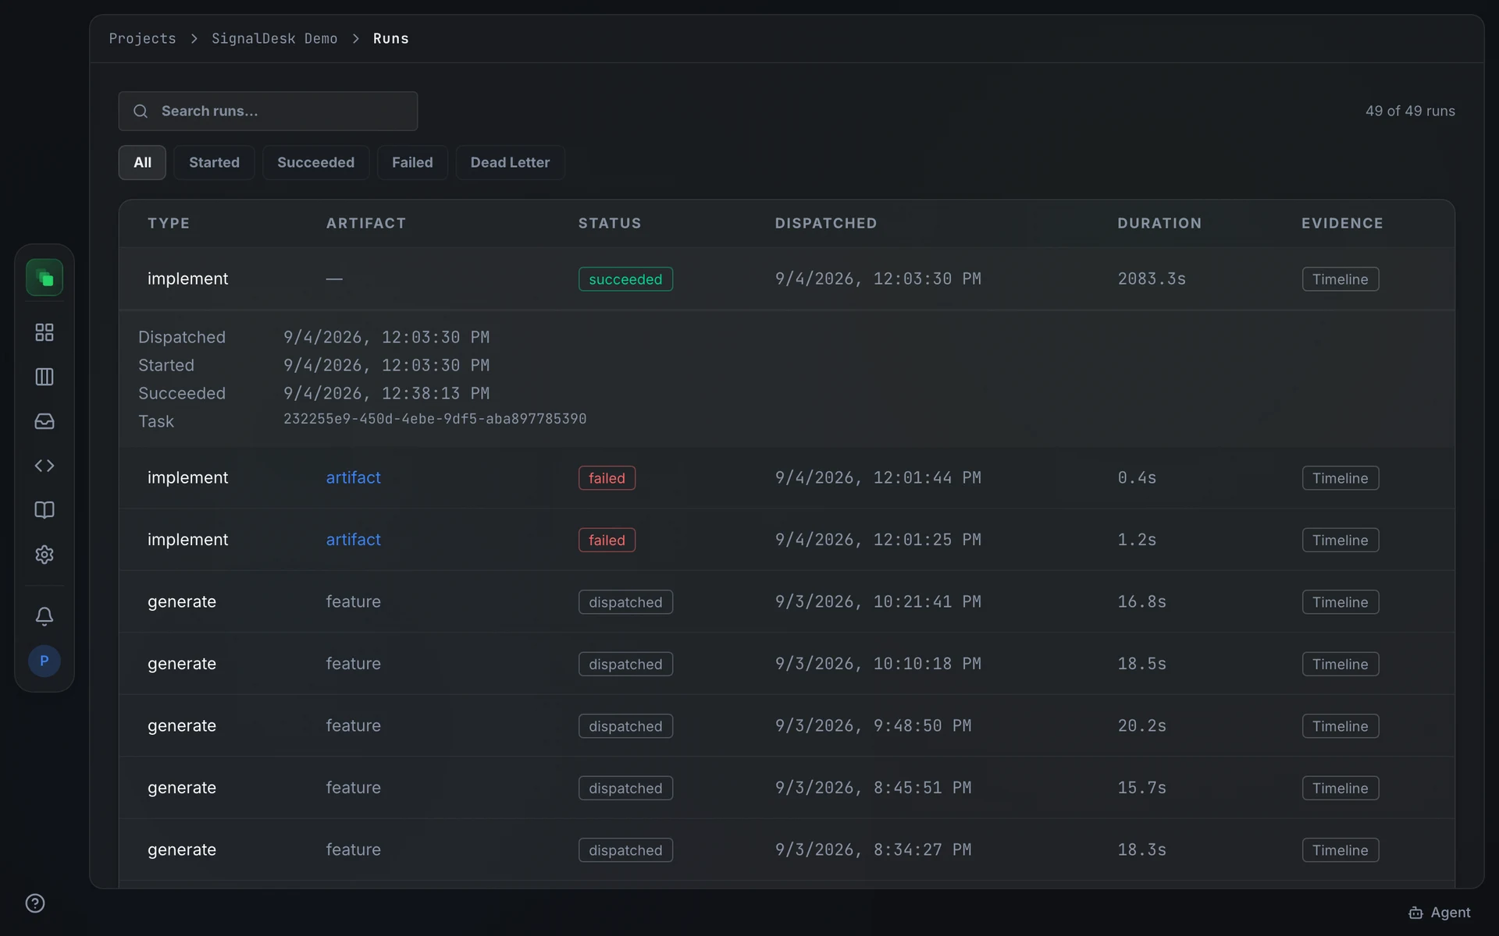1499x936 pixels.
Task: Click dispatched badge on 10:21:41 PM run
Action: [x=625, y=602]
